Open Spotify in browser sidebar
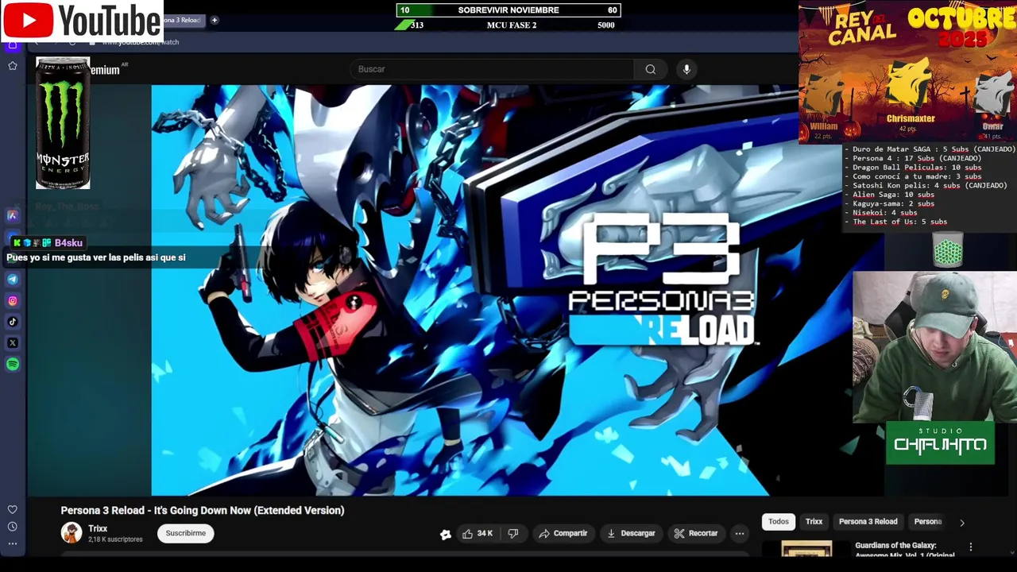This screenshot has width=1017, height=572. [x=13, y=365]
